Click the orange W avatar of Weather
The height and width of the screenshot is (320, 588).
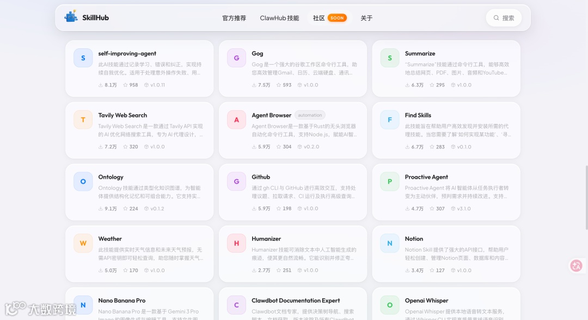(x=83, y=243)
